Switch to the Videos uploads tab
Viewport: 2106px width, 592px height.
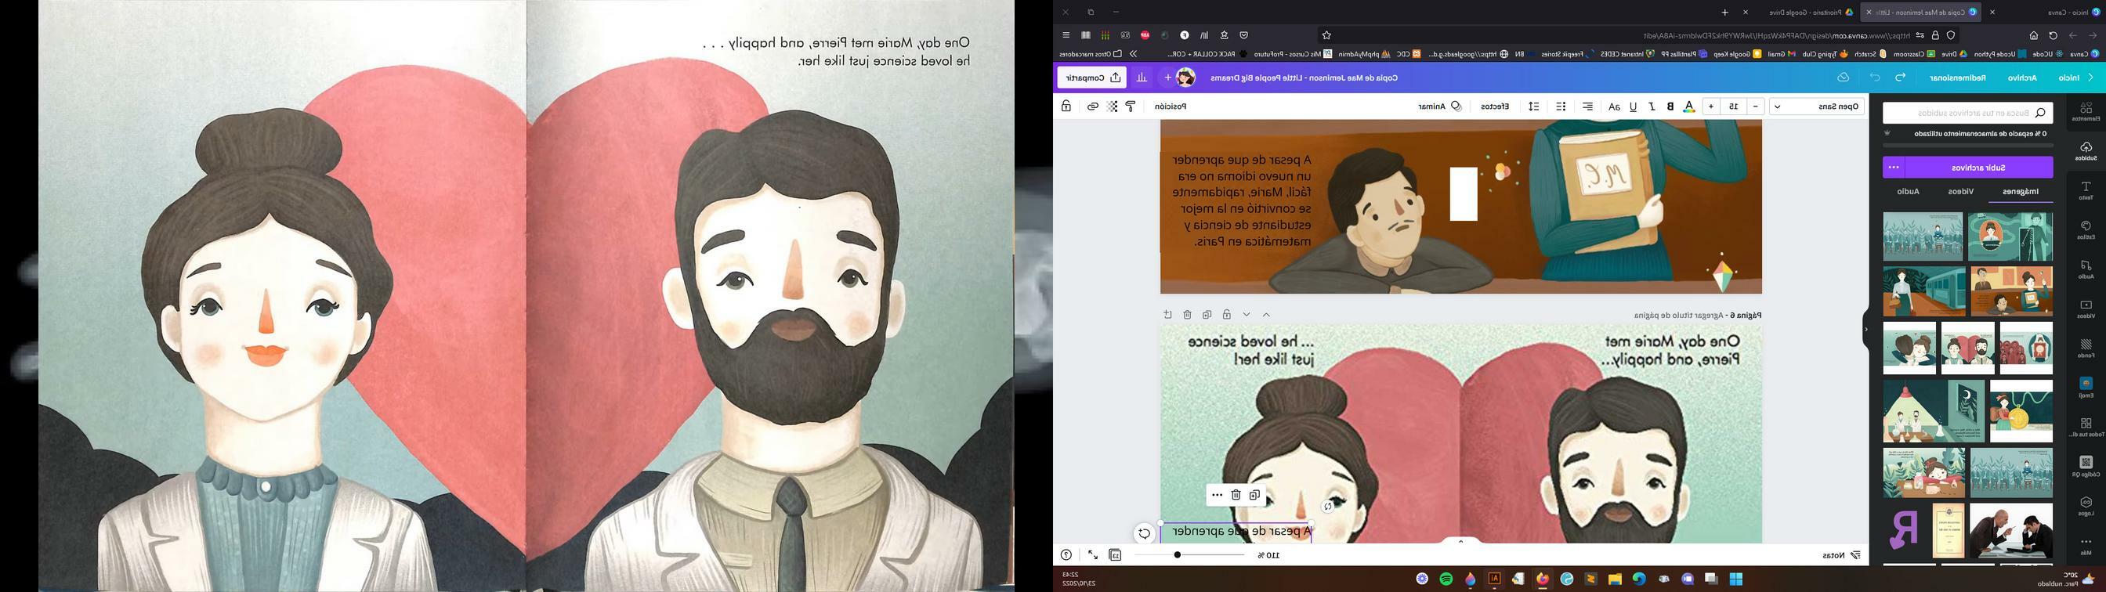1959,191
